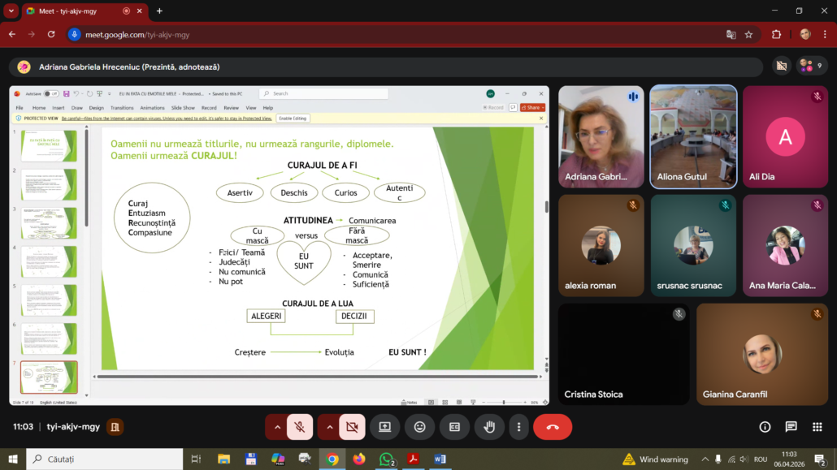
Task: Raise hand in the meeting
Action: [489, 427]
